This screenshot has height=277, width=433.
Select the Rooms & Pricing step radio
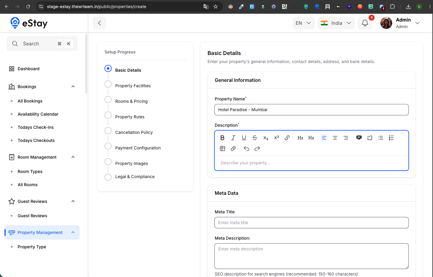[108, 100]
